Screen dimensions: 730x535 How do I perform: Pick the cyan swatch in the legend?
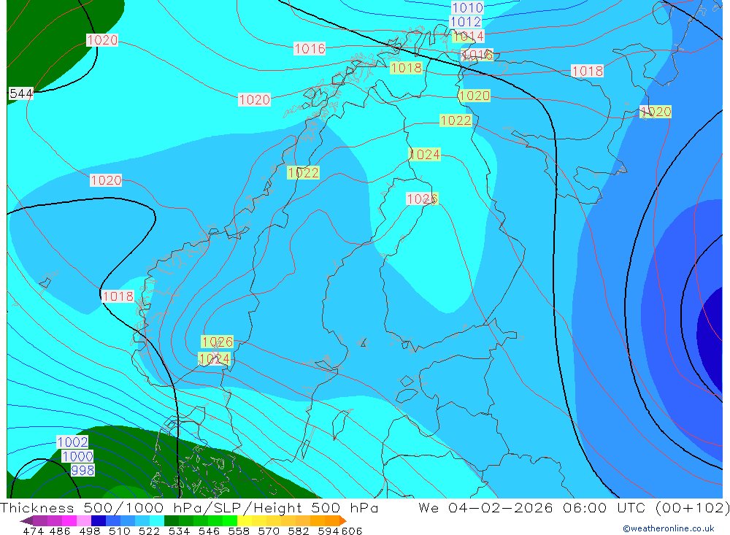click(x=157, y=520)
